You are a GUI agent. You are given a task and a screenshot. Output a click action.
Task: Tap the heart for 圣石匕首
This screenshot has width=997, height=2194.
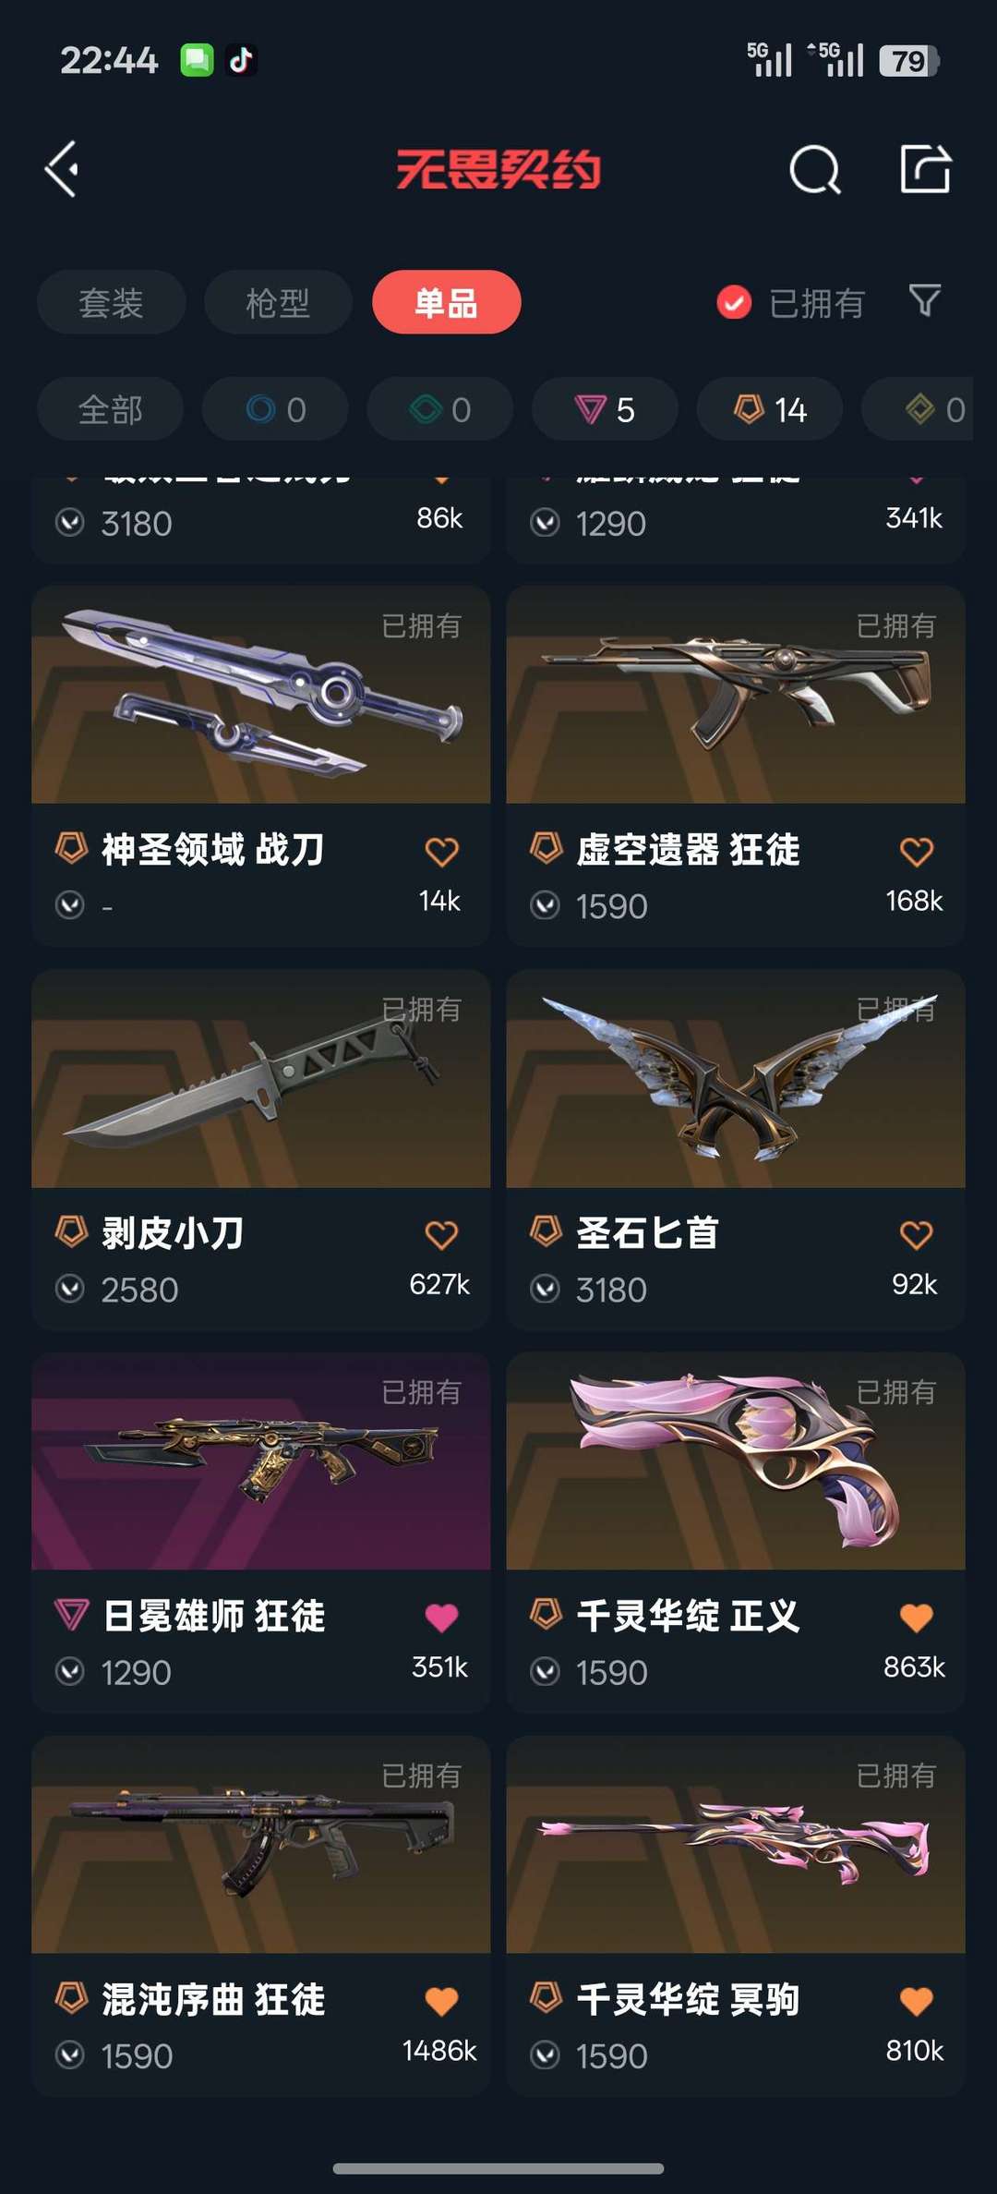click(x=916, y=1234)
